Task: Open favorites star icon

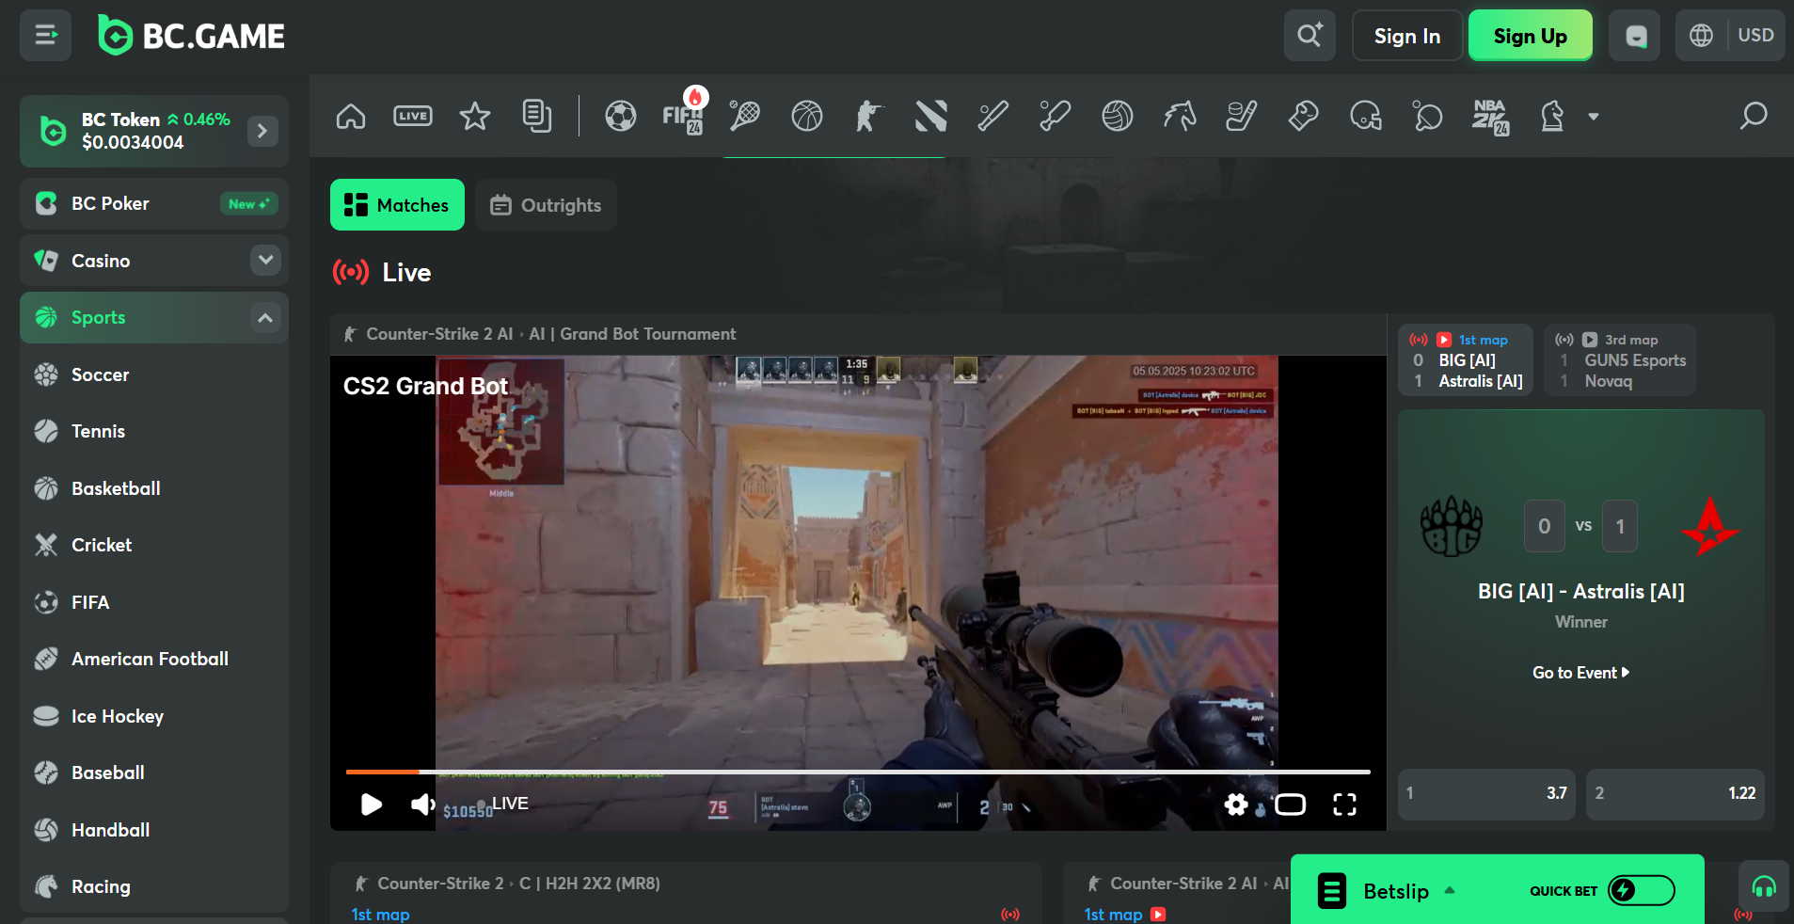Action: click(475, 117)
